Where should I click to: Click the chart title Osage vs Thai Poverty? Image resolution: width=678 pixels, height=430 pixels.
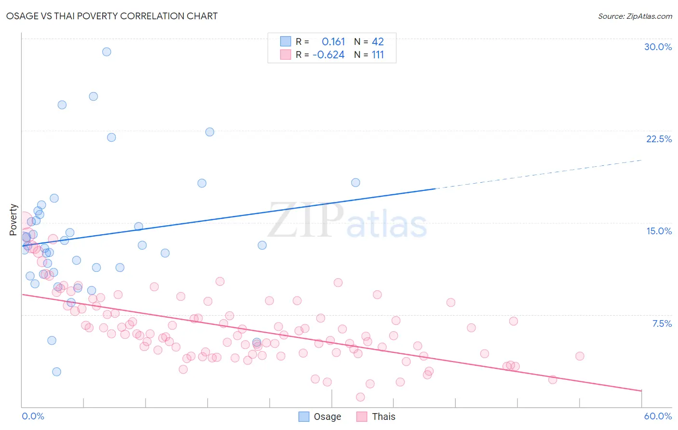111,16
